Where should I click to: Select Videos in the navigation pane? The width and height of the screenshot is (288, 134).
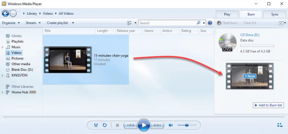click(16, 53)
